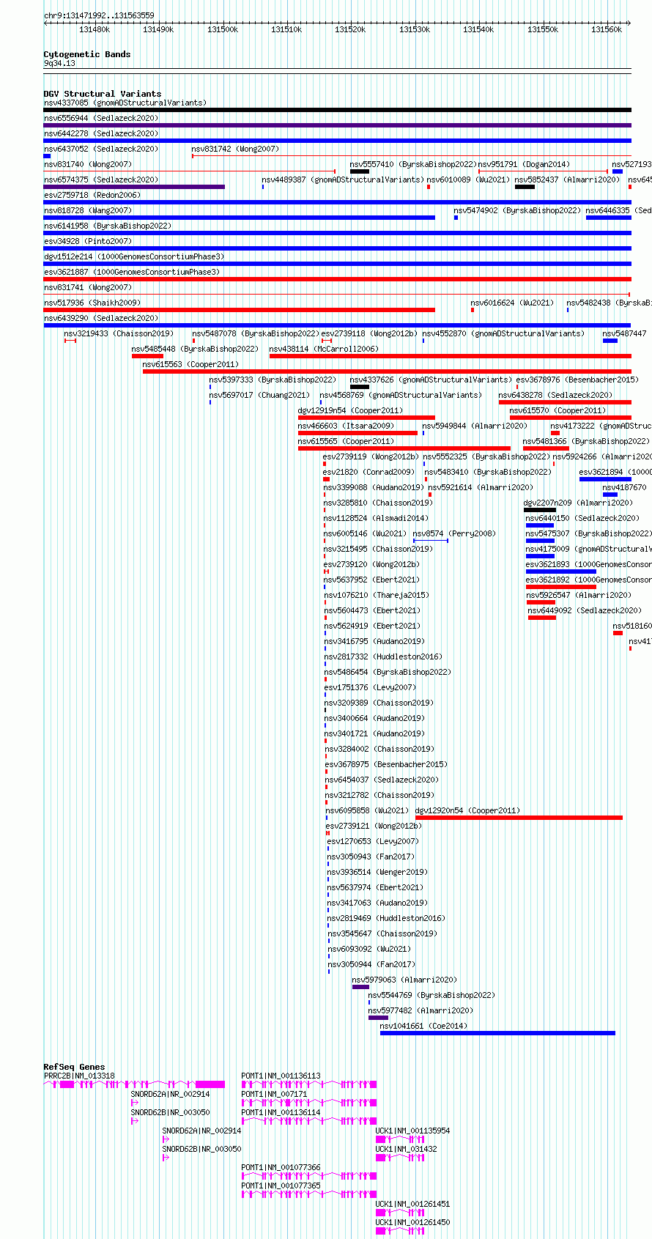Click the red bar under nsv615565
The height and width of the screenshot is (1239, 652).
404,448
